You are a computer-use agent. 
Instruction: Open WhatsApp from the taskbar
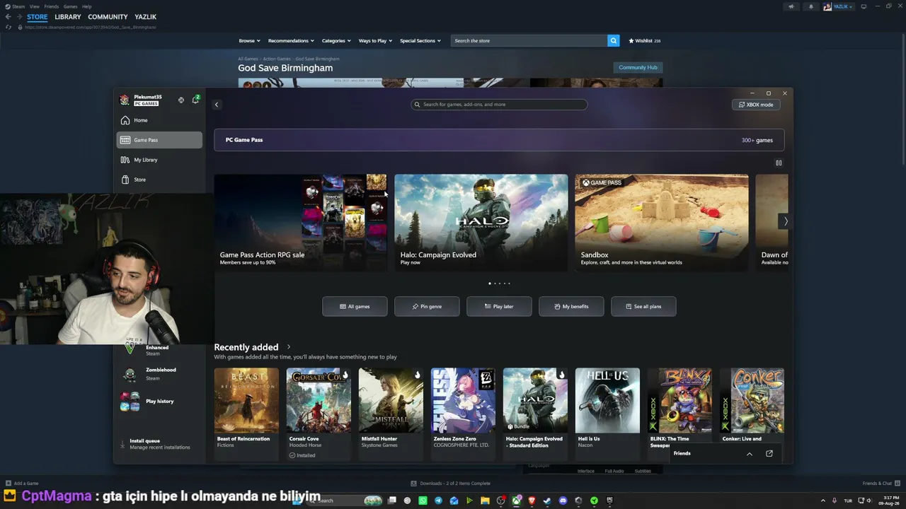[x=423, y=501]
